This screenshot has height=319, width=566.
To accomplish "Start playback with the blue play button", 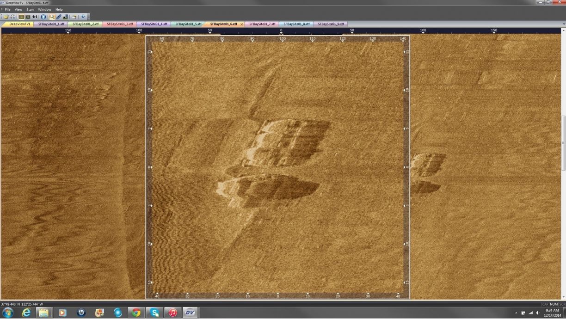I will click(43, 17).
